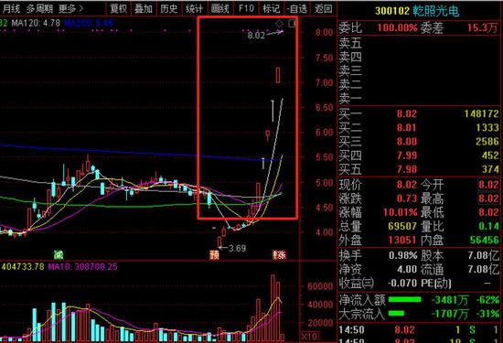Click 买二 price 8.01
This screenshot has height=343, width=503.
pos(407,128)
